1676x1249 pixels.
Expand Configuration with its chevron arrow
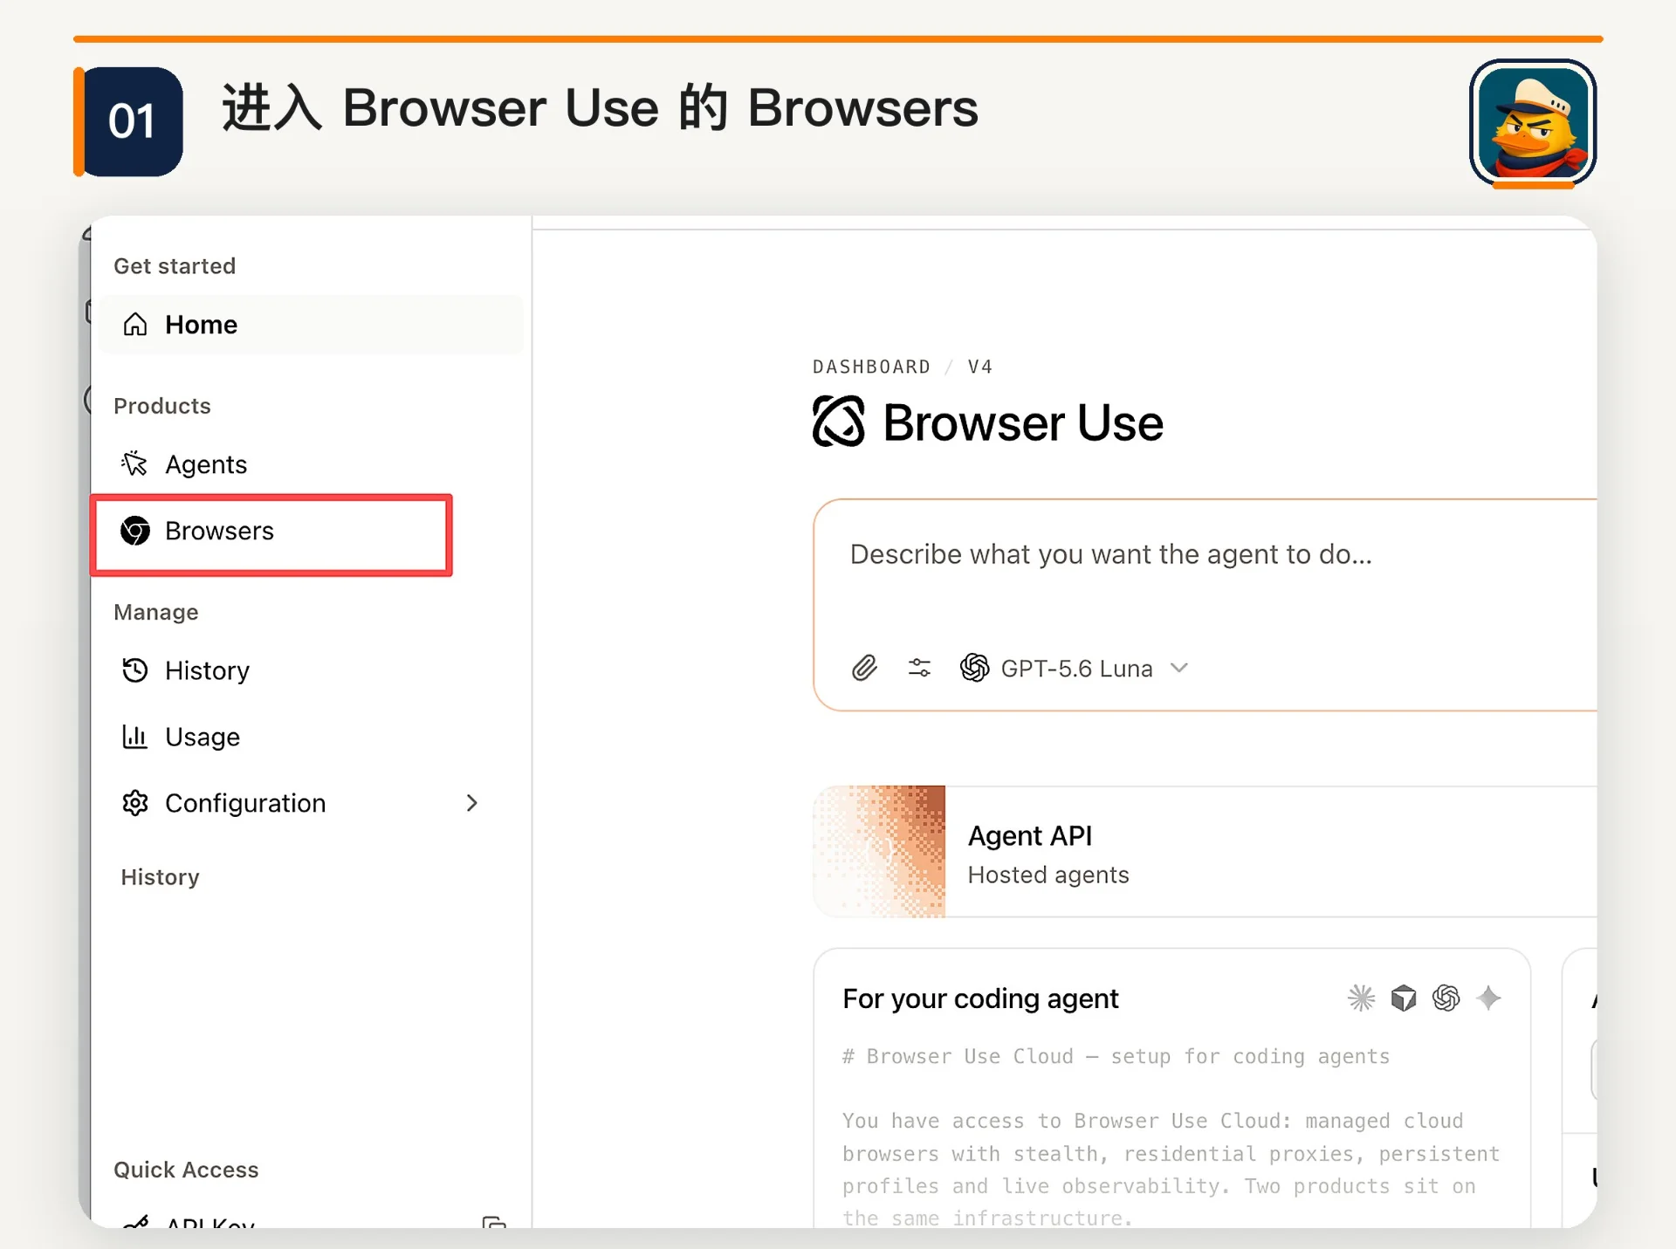pyautogui.click(x=472, y=803)
